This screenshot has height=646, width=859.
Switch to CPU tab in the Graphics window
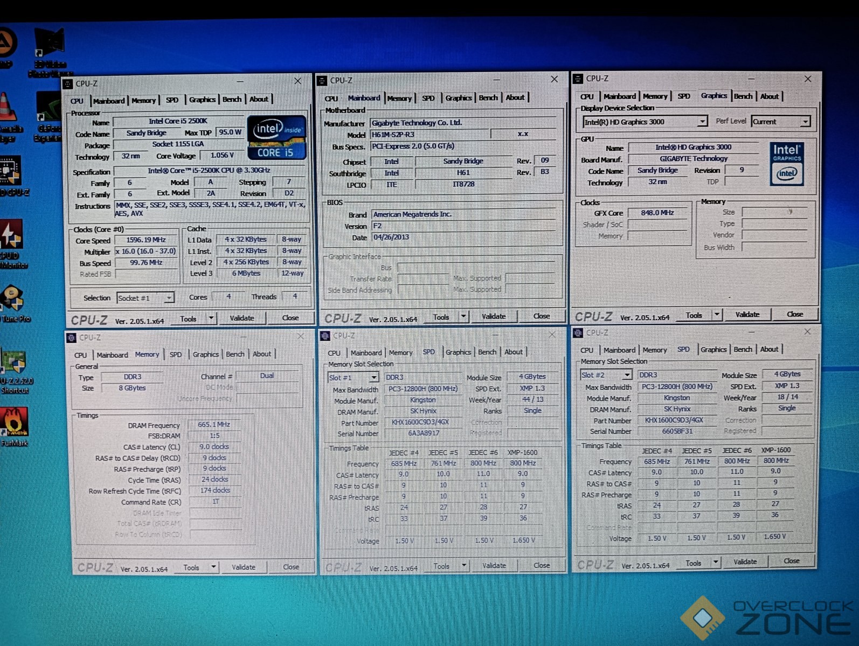coord(587,97)
